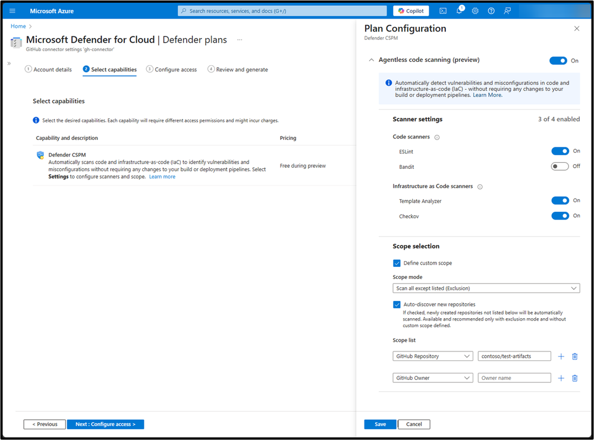Focus the Azure search resources box
This screenshot has width=594, height=440.
282,11
